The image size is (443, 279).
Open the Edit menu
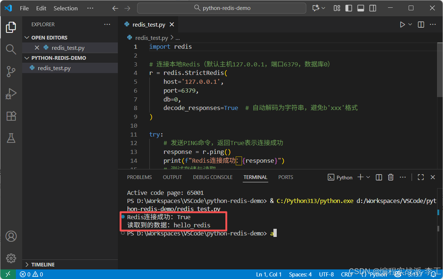[41, 8]
